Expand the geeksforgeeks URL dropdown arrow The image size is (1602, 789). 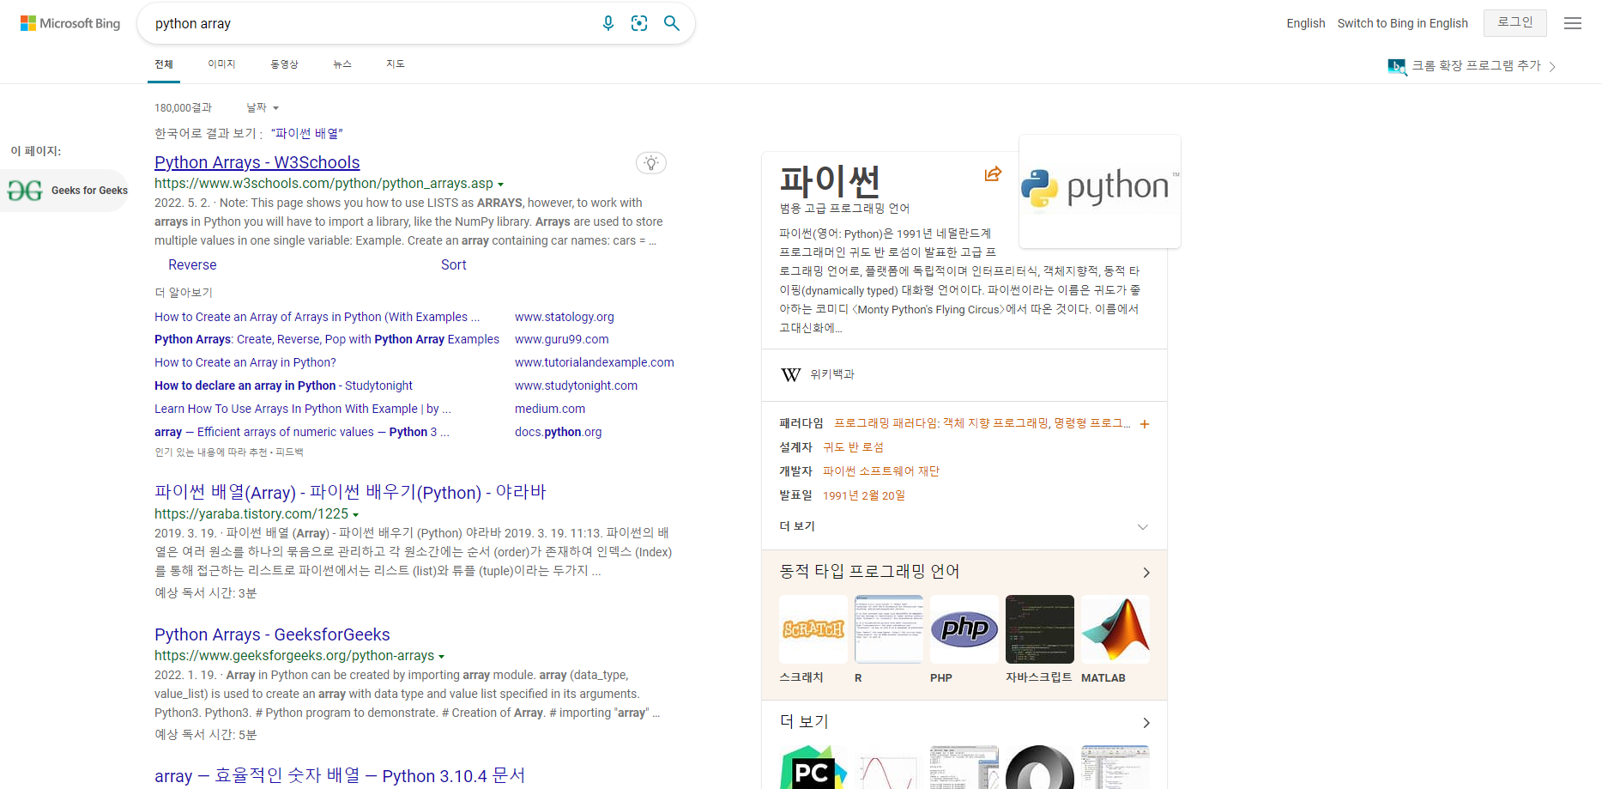tap(441, 657)
